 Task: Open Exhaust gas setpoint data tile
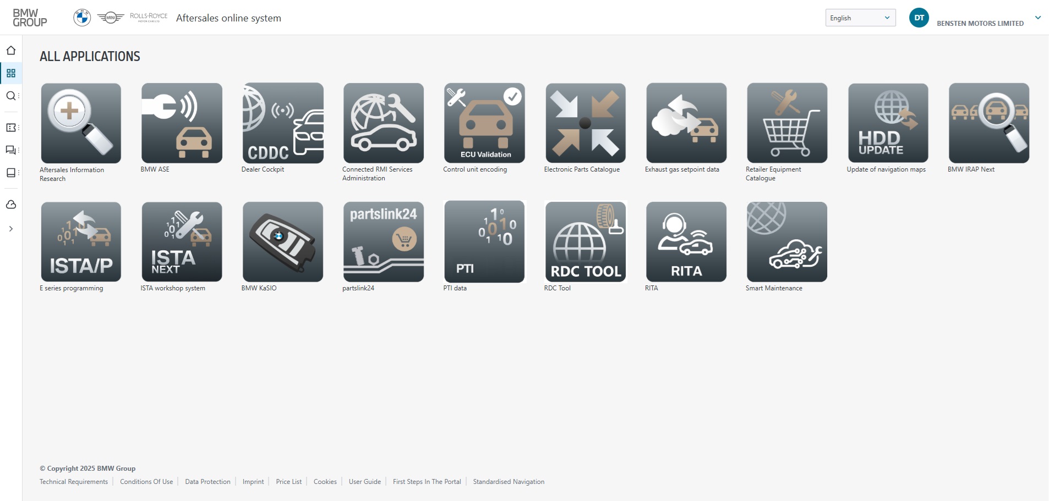[x=686, y=123]
